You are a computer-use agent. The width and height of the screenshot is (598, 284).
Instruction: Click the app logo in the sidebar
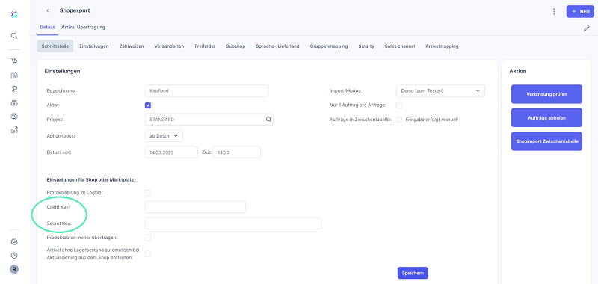(x=14, y=14)
